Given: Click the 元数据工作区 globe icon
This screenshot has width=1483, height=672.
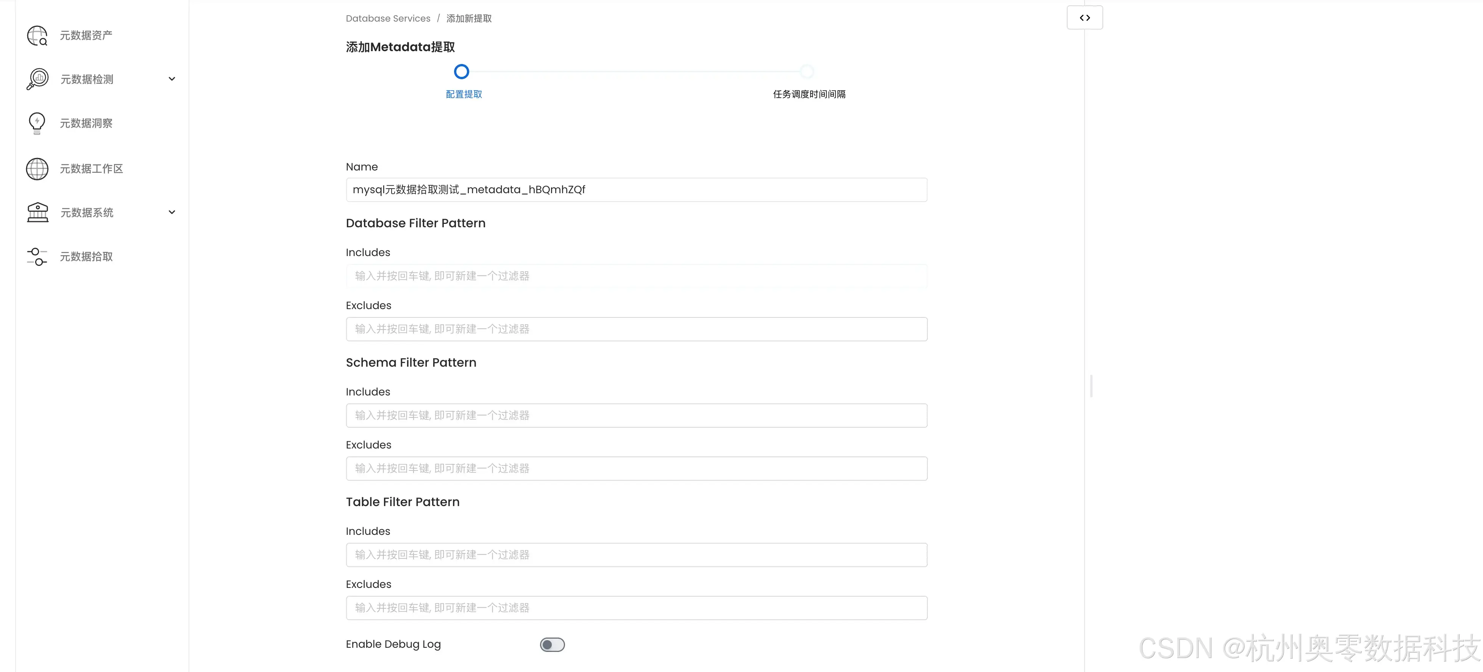Looking at the screenshot, I should click(x=37, y=169).
